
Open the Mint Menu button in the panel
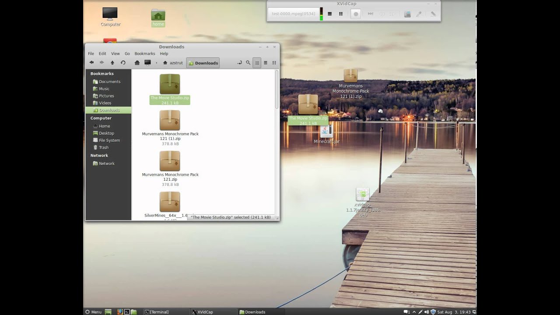coord(94,311)
